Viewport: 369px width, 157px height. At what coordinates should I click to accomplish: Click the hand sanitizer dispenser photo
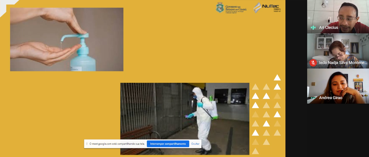click(x=67, y=39)
